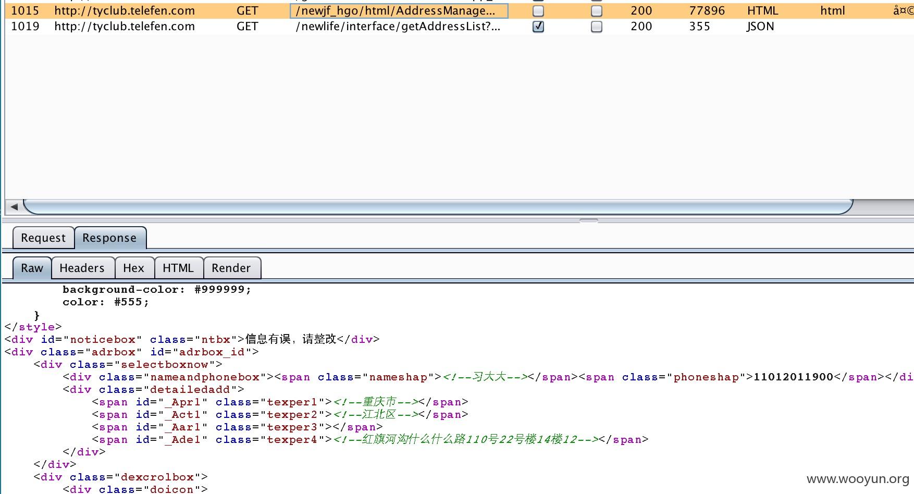Screen dimensions: 914x494
Task: Click the noticebox div line
Action: pyautogui.click(x=192, y=340)
